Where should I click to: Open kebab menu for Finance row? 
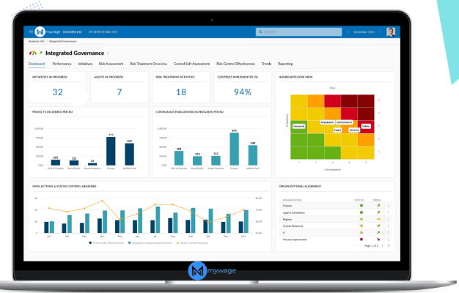click(x=388, y=206)
